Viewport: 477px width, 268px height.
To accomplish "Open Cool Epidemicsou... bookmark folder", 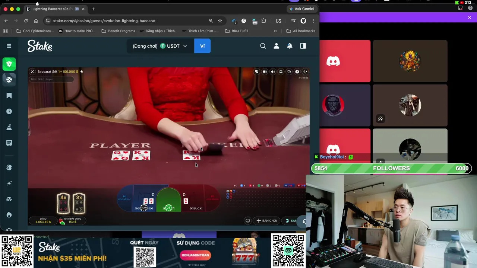I will (x=35, y=31).
